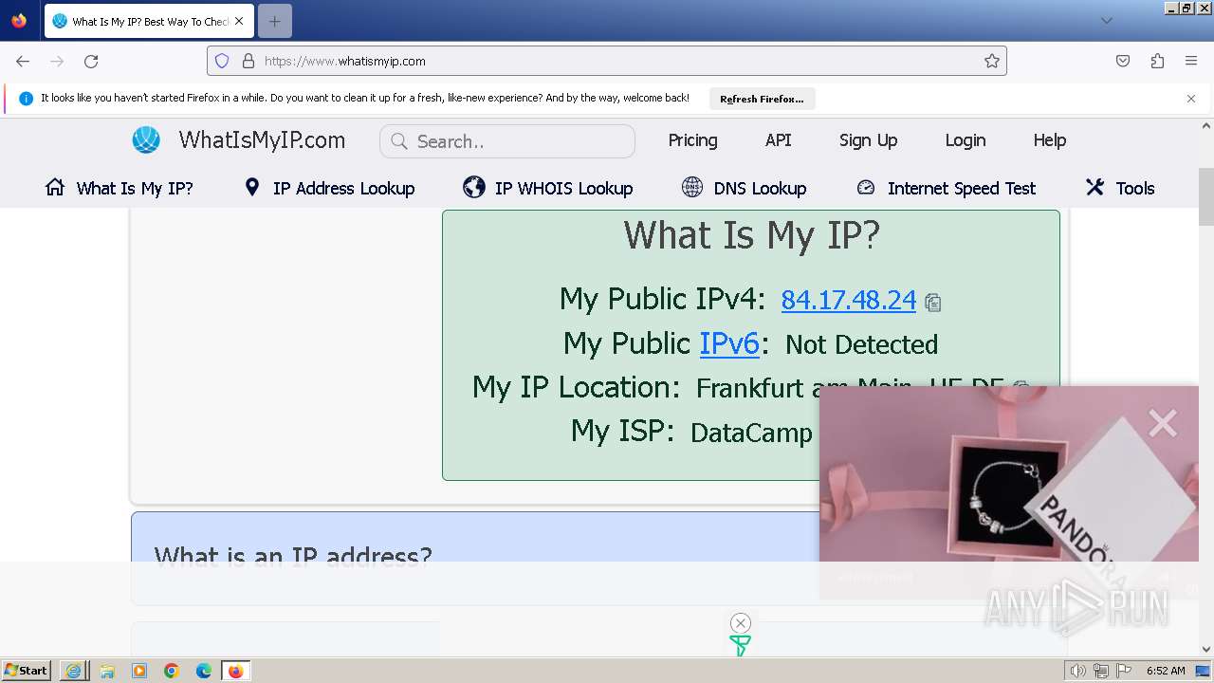The height and width of the screenshot is (683, 1214).
Task: Close the bottom banner ad
Action: [x=741, y=622]
